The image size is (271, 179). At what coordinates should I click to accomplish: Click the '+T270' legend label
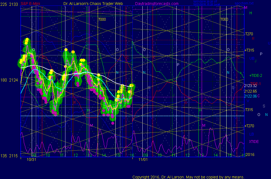[x=249, y=126]
